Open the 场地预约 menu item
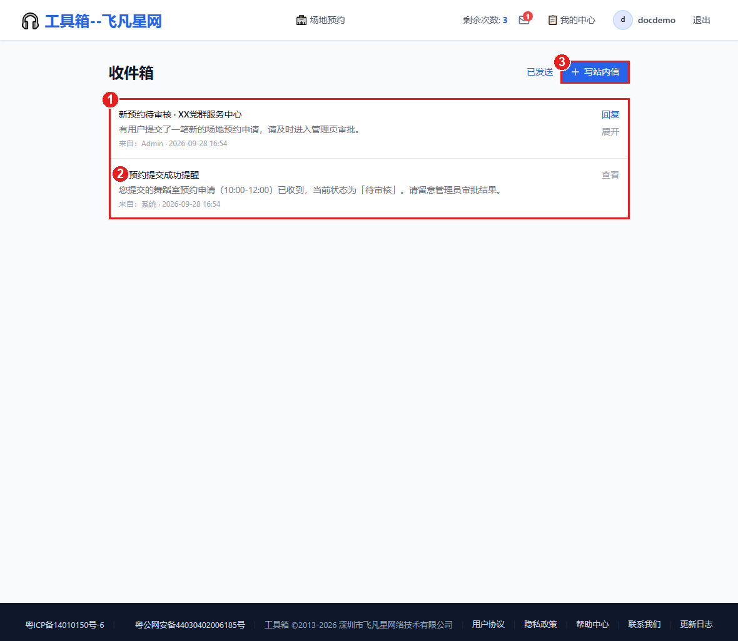The height and width of the screenshot is (641, 738). tap(320, 20)
